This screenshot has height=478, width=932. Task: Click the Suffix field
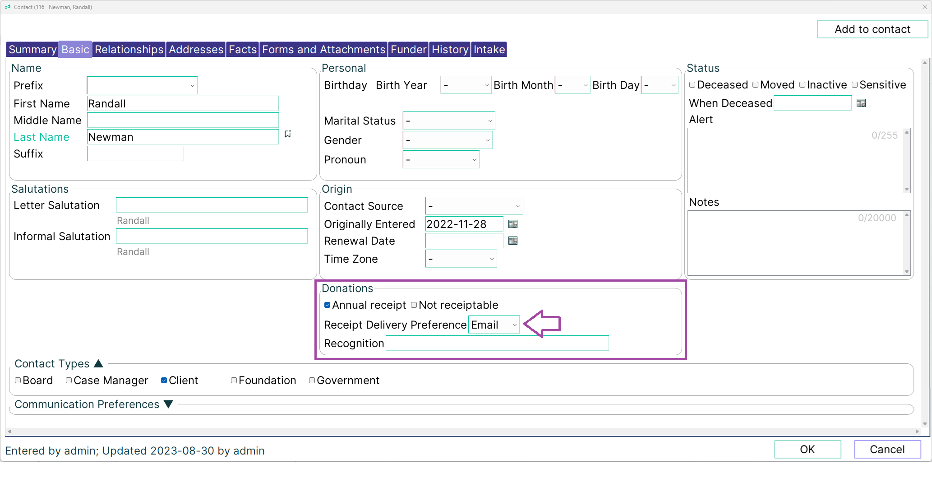(x=135, y=153)
